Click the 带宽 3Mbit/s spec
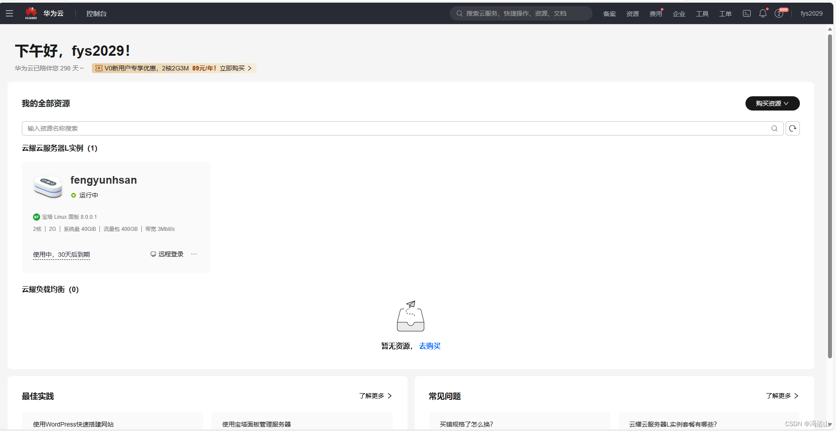The image size is (836, 431). pyautogui.click(x=160, y=229)
